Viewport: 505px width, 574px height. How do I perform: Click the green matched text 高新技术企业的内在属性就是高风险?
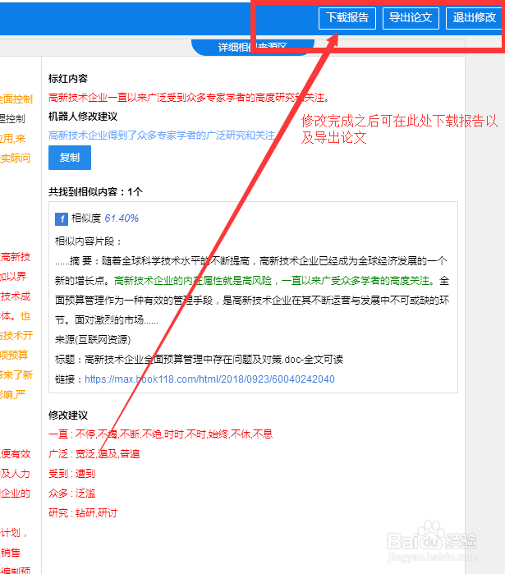[x=193, y=281]
